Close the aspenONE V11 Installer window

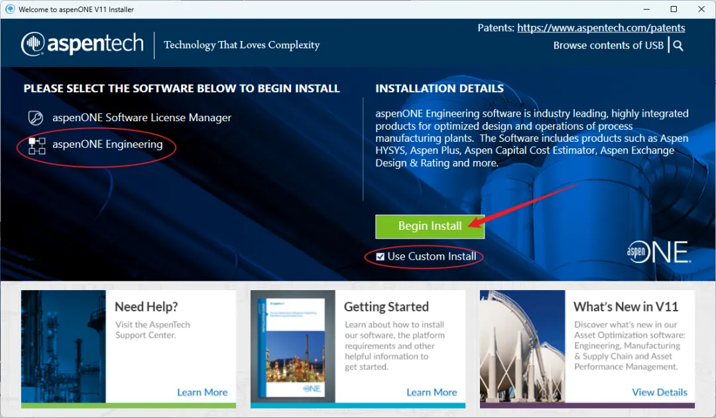point(701,9)
